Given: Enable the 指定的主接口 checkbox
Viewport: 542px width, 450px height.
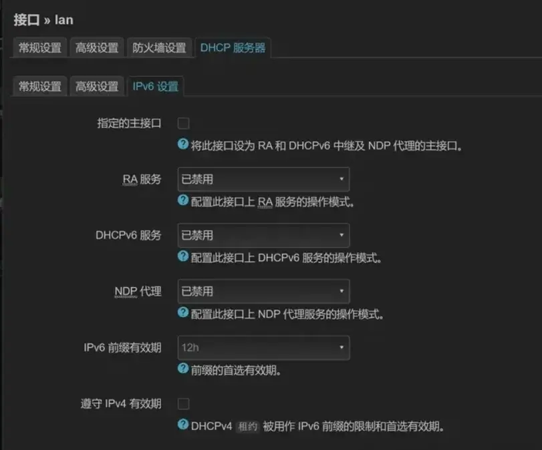Looking at the screenshot, I should (x=183, y=124).
